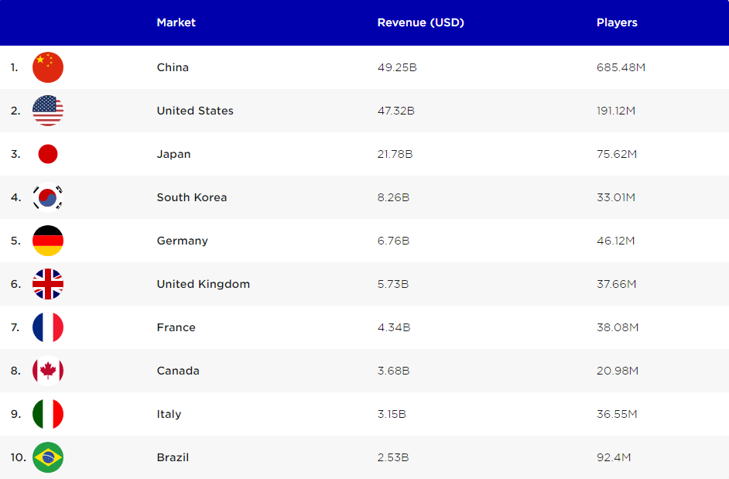
Task: Click the France flag icon
Action: tap(48, 327)
